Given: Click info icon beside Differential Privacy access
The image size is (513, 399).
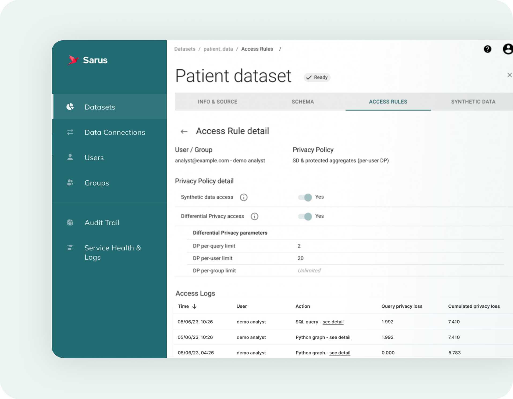Looking at the screenshot, I should 254,216.
